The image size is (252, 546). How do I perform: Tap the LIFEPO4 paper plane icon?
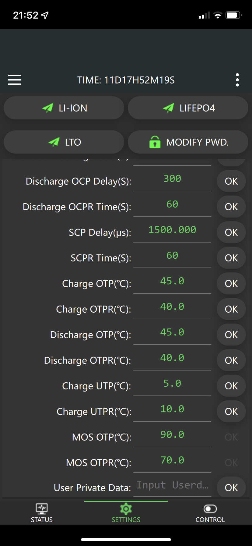[168, 108]
